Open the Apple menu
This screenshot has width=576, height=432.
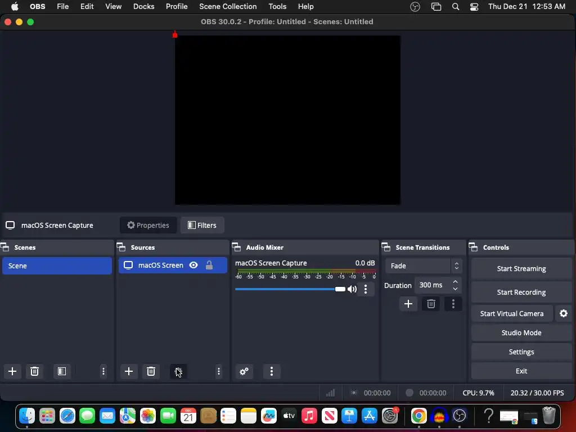click(x=15, y=7)
